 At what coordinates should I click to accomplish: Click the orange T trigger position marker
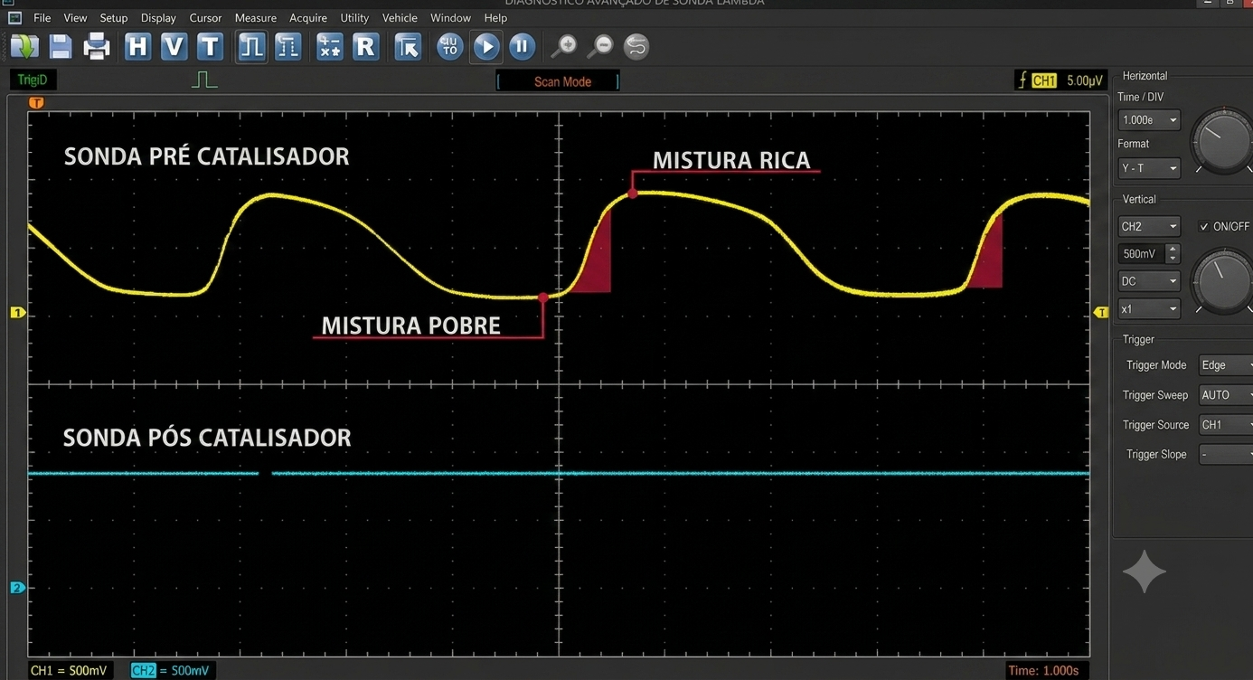[36, 103]
